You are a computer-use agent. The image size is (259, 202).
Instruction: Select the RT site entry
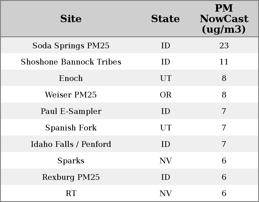pyautogui.click(x=71, y=193)
